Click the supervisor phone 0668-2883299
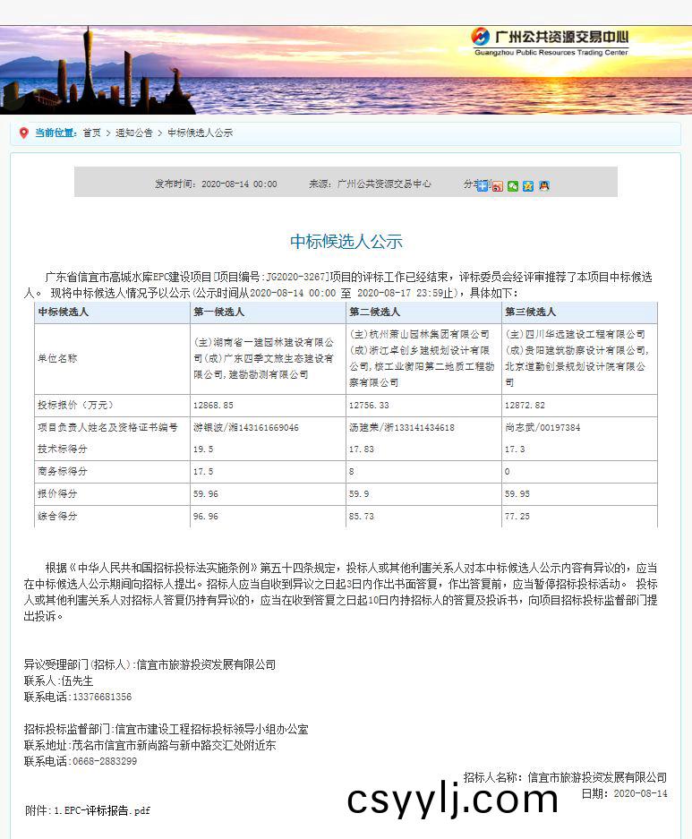Screen dimensions: 692x839 [x=104, y=761]
